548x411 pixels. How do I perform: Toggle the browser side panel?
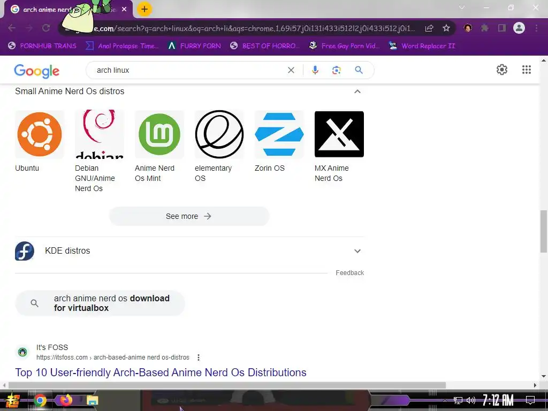click(x=502, y=28)
